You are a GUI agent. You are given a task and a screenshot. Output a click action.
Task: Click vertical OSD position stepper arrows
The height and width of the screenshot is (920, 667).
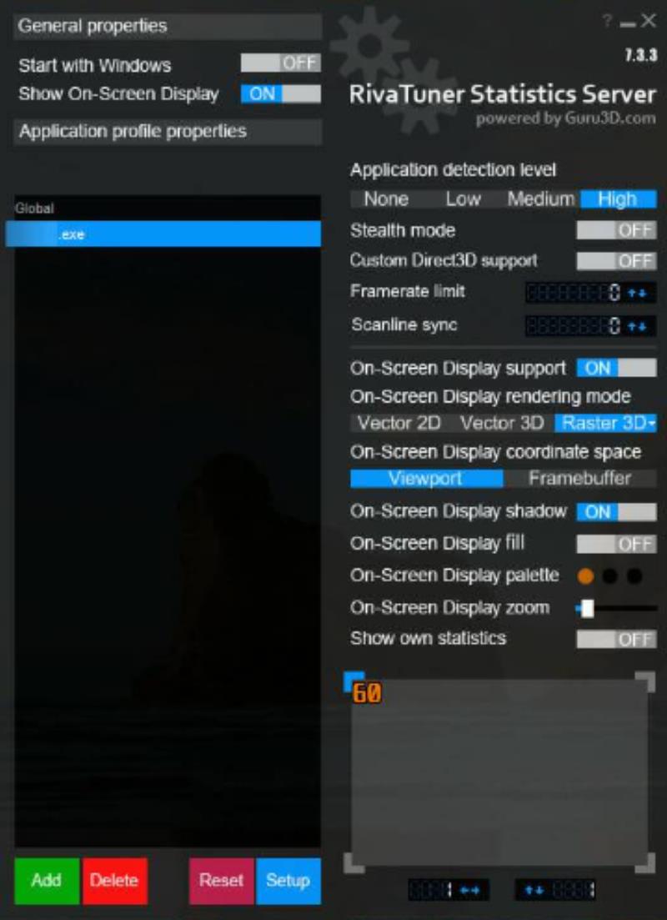click(x=534, y=890)
